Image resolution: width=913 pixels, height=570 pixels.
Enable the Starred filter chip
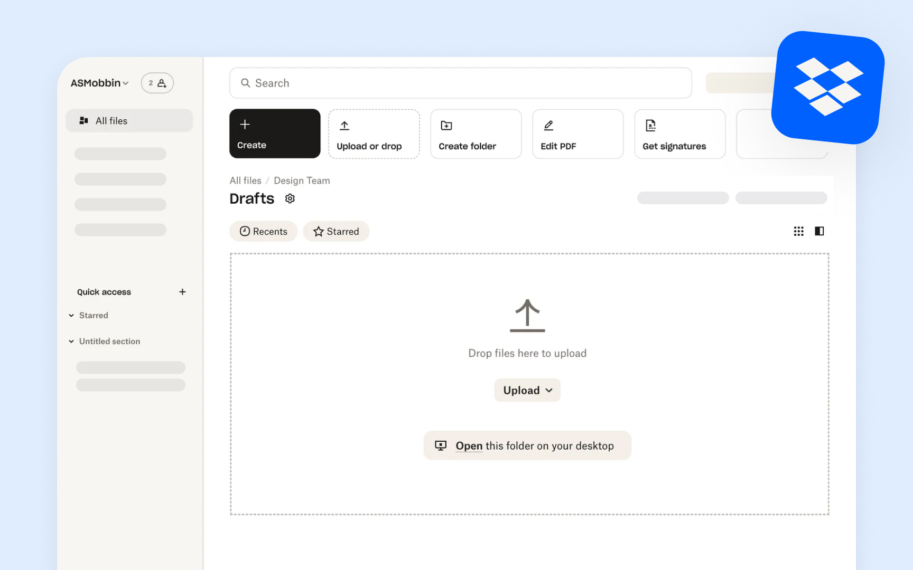tap(336, 231)
